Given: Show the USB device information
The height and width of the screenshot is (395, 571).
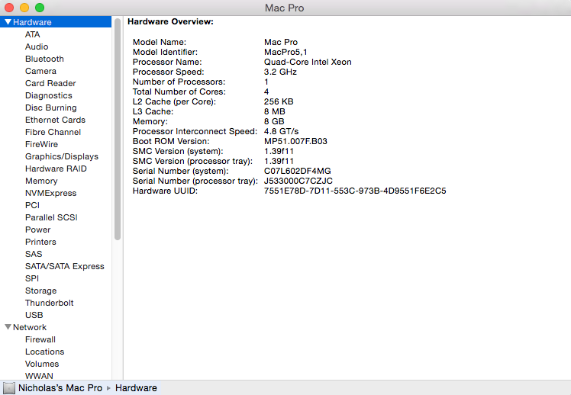Looking at the screenshot, I should 34,315.
